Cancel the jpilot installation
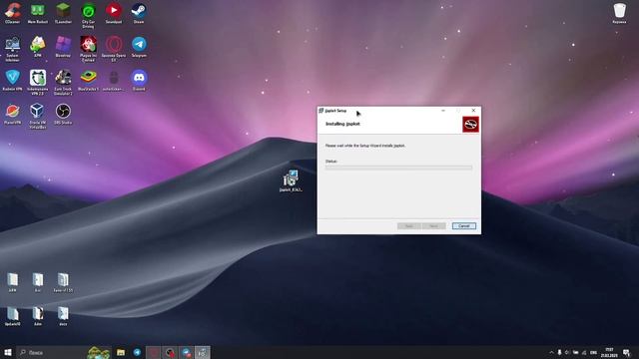Image resolution: width=639 pixels, height=359 pixels. pos(463,226)
